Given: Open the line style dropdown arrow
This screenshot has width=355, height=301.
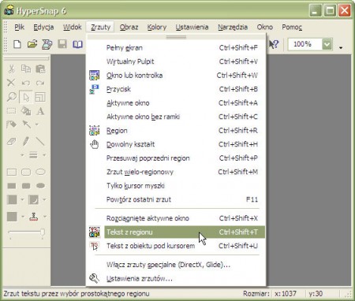Looking at the screenshot, I should (x=44, y=155).
